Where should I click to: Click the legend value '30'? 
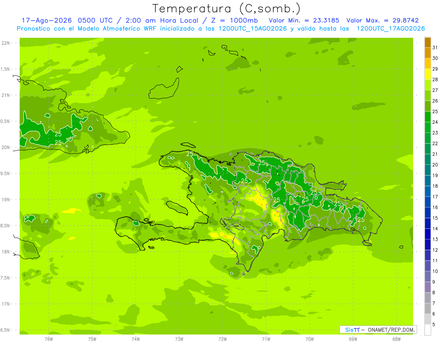(x=435, y=58)
